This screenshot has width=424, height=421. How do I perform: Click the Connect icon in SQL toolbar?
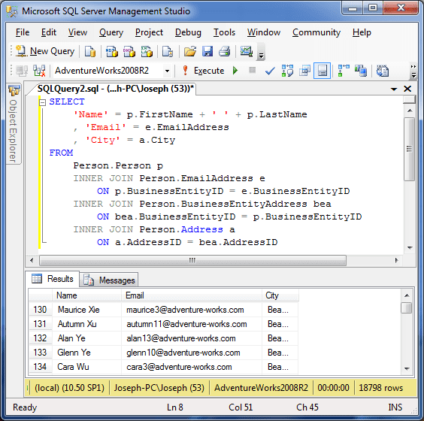click(x=22, y=71)
